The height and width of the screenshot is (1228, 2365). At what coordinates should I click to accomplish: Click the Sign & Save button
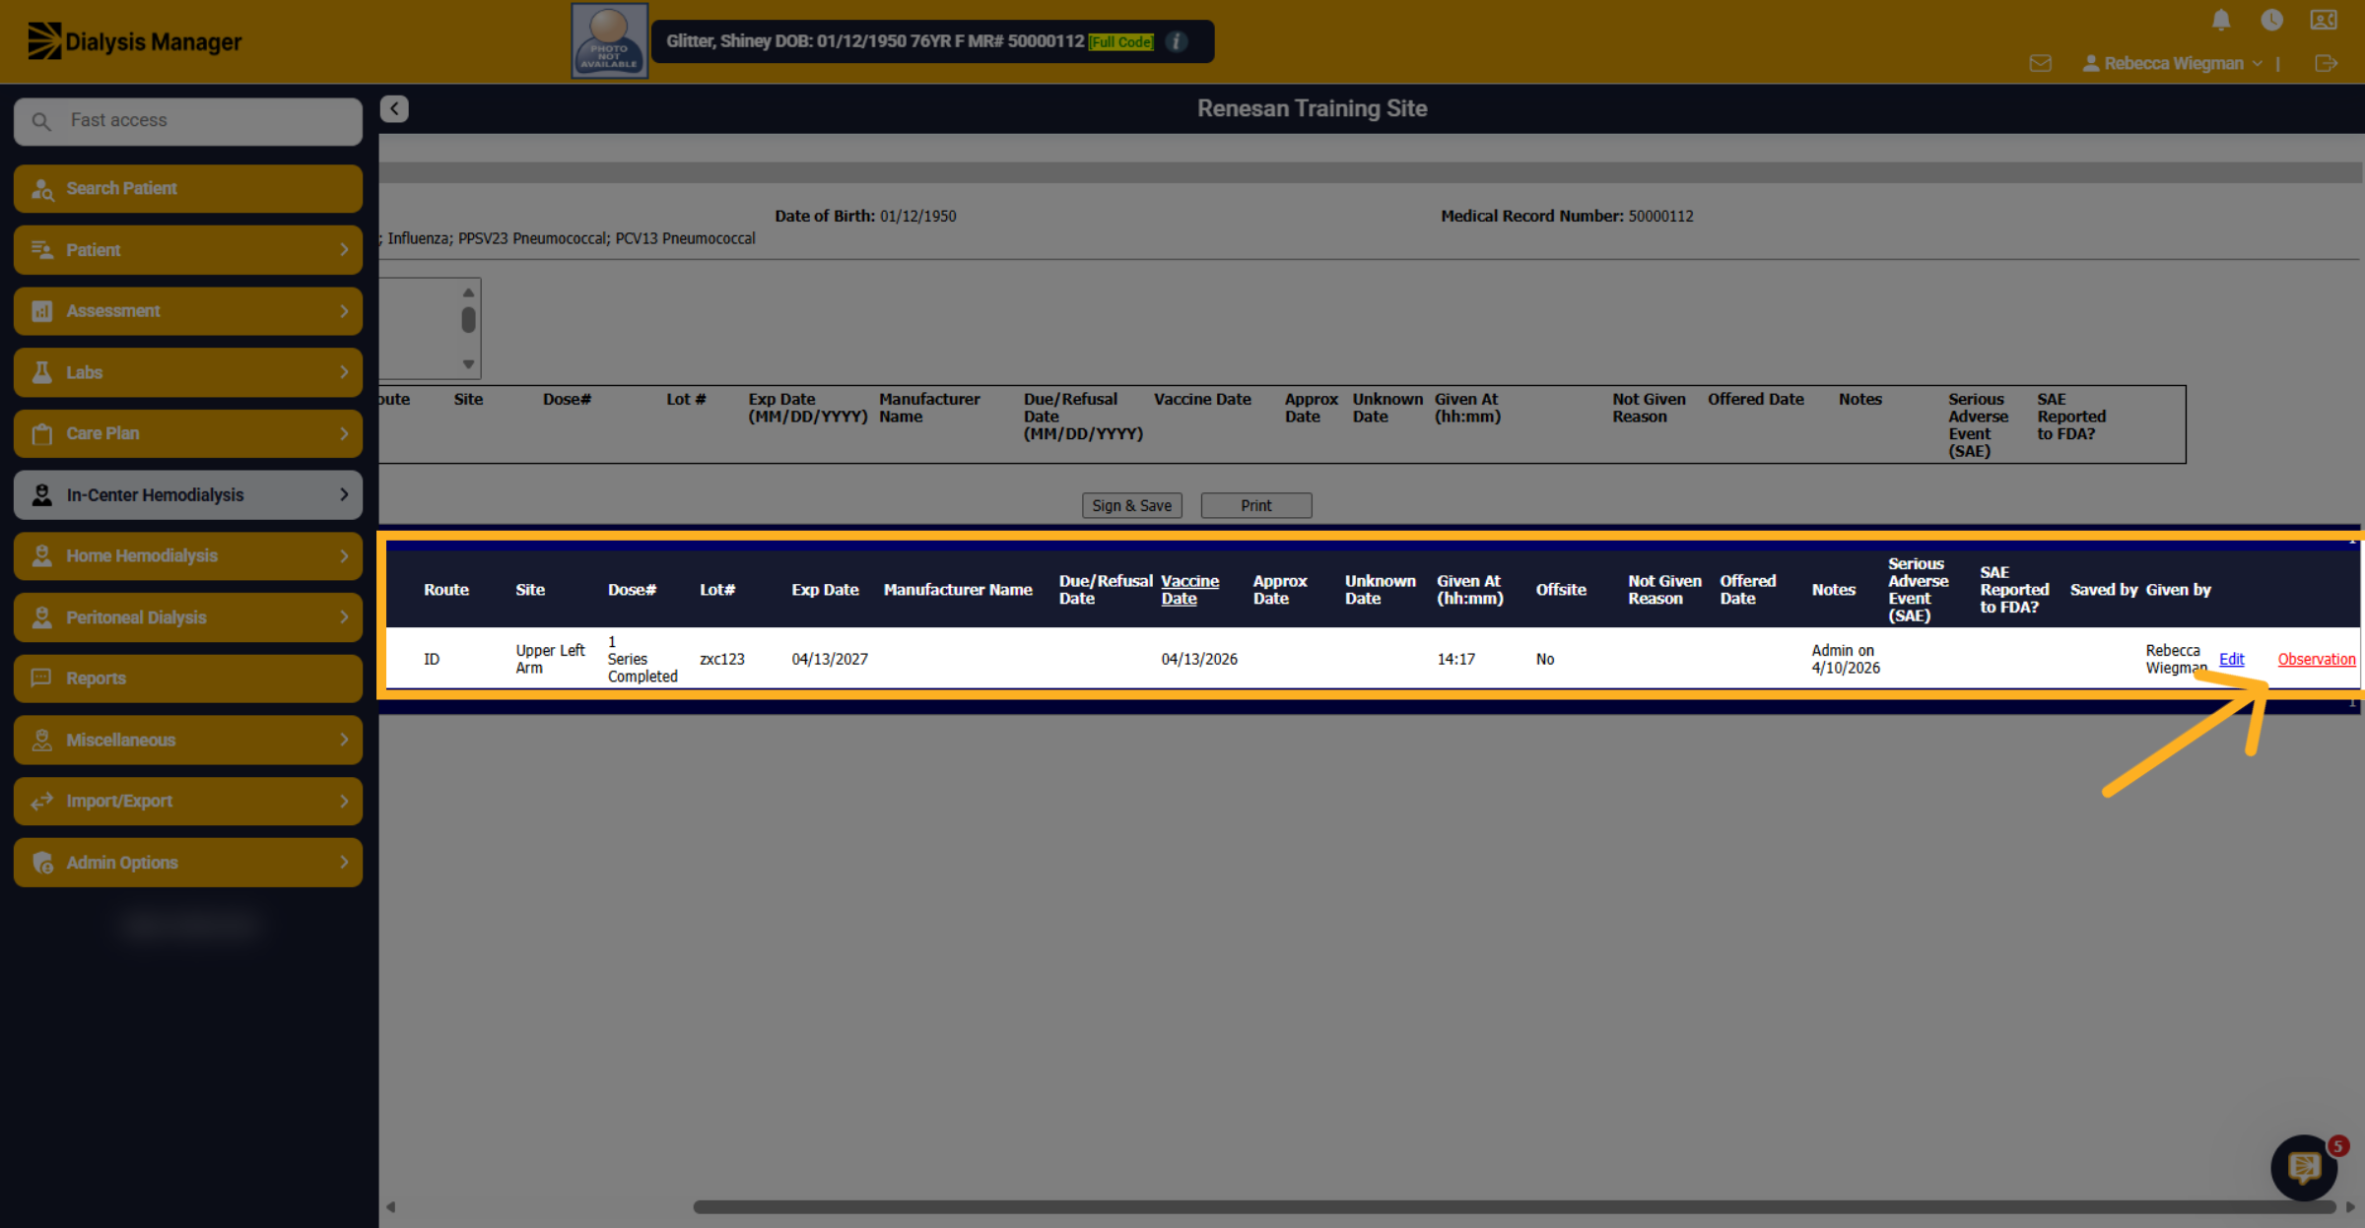point(1131,505)
